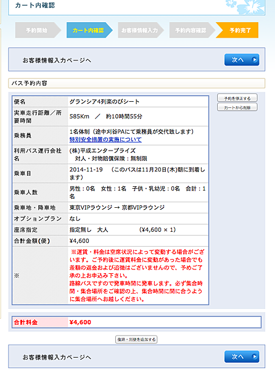This screenshot has width=275, height=370.
Task: Select the 予約開始 step
Action: (38, 30)
